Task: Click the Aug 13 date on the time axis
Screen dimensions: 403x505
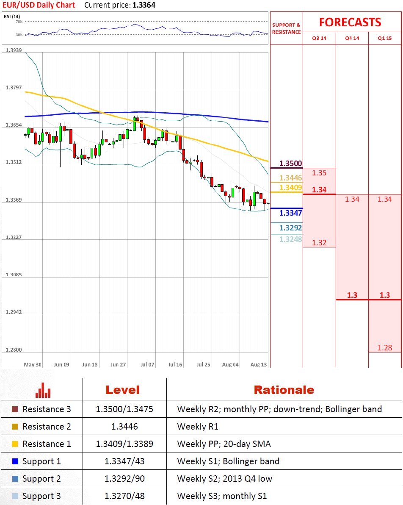Action: (x=258, y=364)
